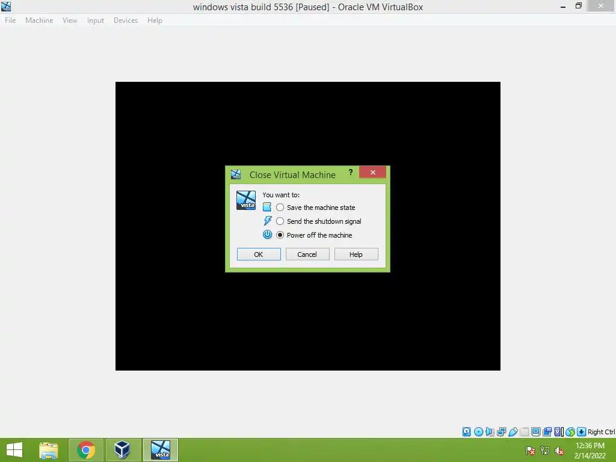Click the question mark help icon in the dialog title bar
This screenshot has width=616, height=462.
point(351,172)
